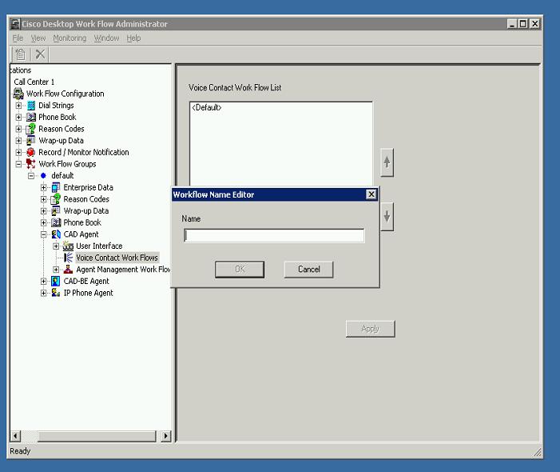This screenshot has height=472, width=560.
Task: Click the delete X toolbar icon
Action: tap(40, 54)
